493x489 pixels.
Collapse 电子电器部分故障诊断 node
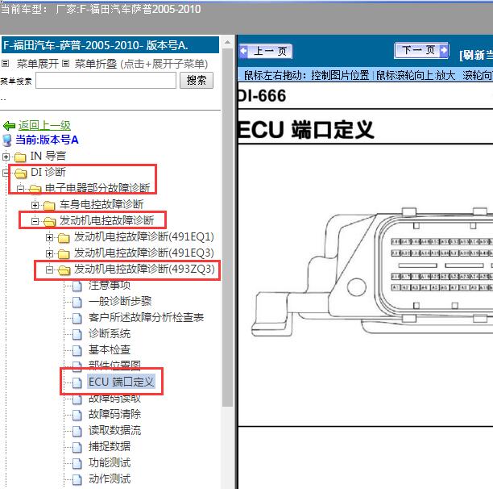(20, 189)
